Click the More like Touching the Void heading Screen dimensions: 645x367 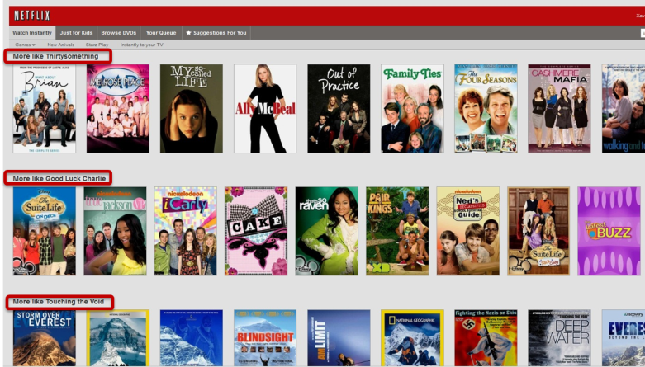(x=59, y=302)
